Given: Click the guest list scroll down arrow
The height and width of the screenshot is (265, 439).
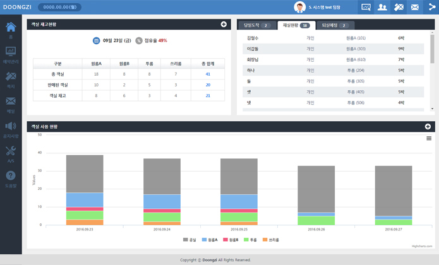Looking at the screenshot, I should (432, 109).
